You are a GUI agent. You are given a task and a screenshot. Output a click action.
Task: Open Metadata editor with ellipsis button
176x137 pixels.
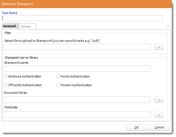(159, 115)
